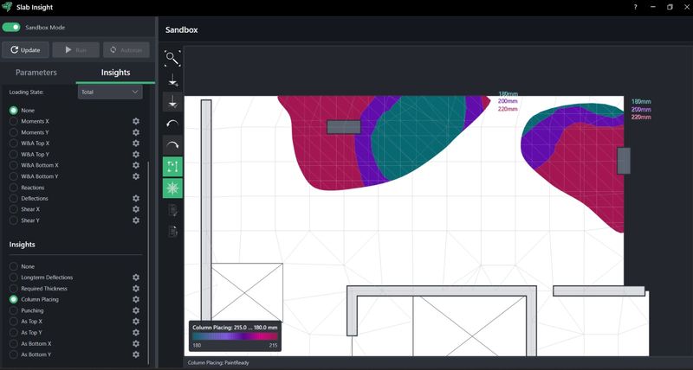693x370 pixels.
Task: Open settings gear for Moments X
Action: tap(136, 121)
